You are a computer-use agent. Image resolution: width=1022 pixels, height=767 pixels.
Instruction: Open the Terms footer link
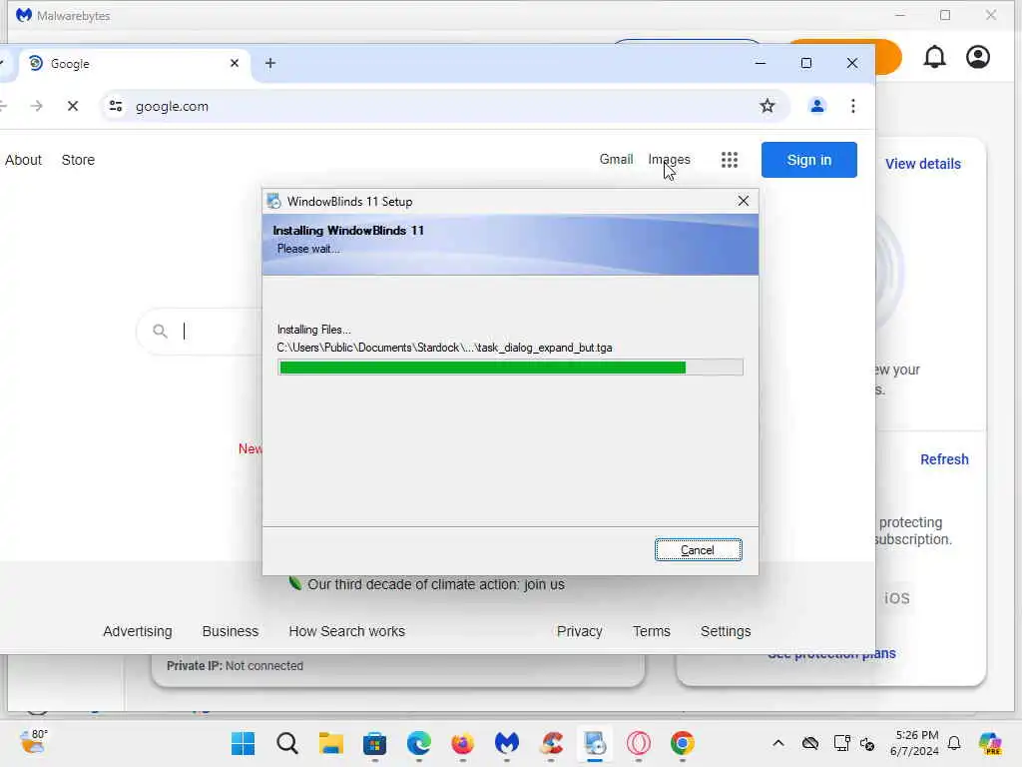coord(651,631)
